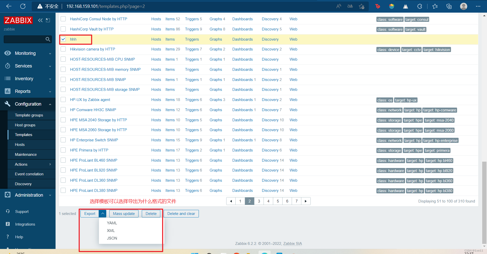This screenshot has height=254, width=487.
Task: Uncheck the hhh template checkbox
Action: click(x=63, y=39)
